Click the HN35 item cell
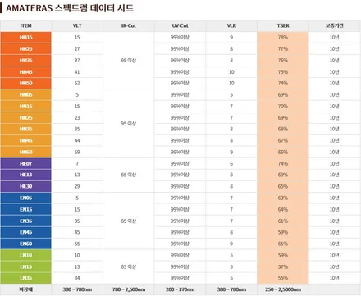 point(25,129)
